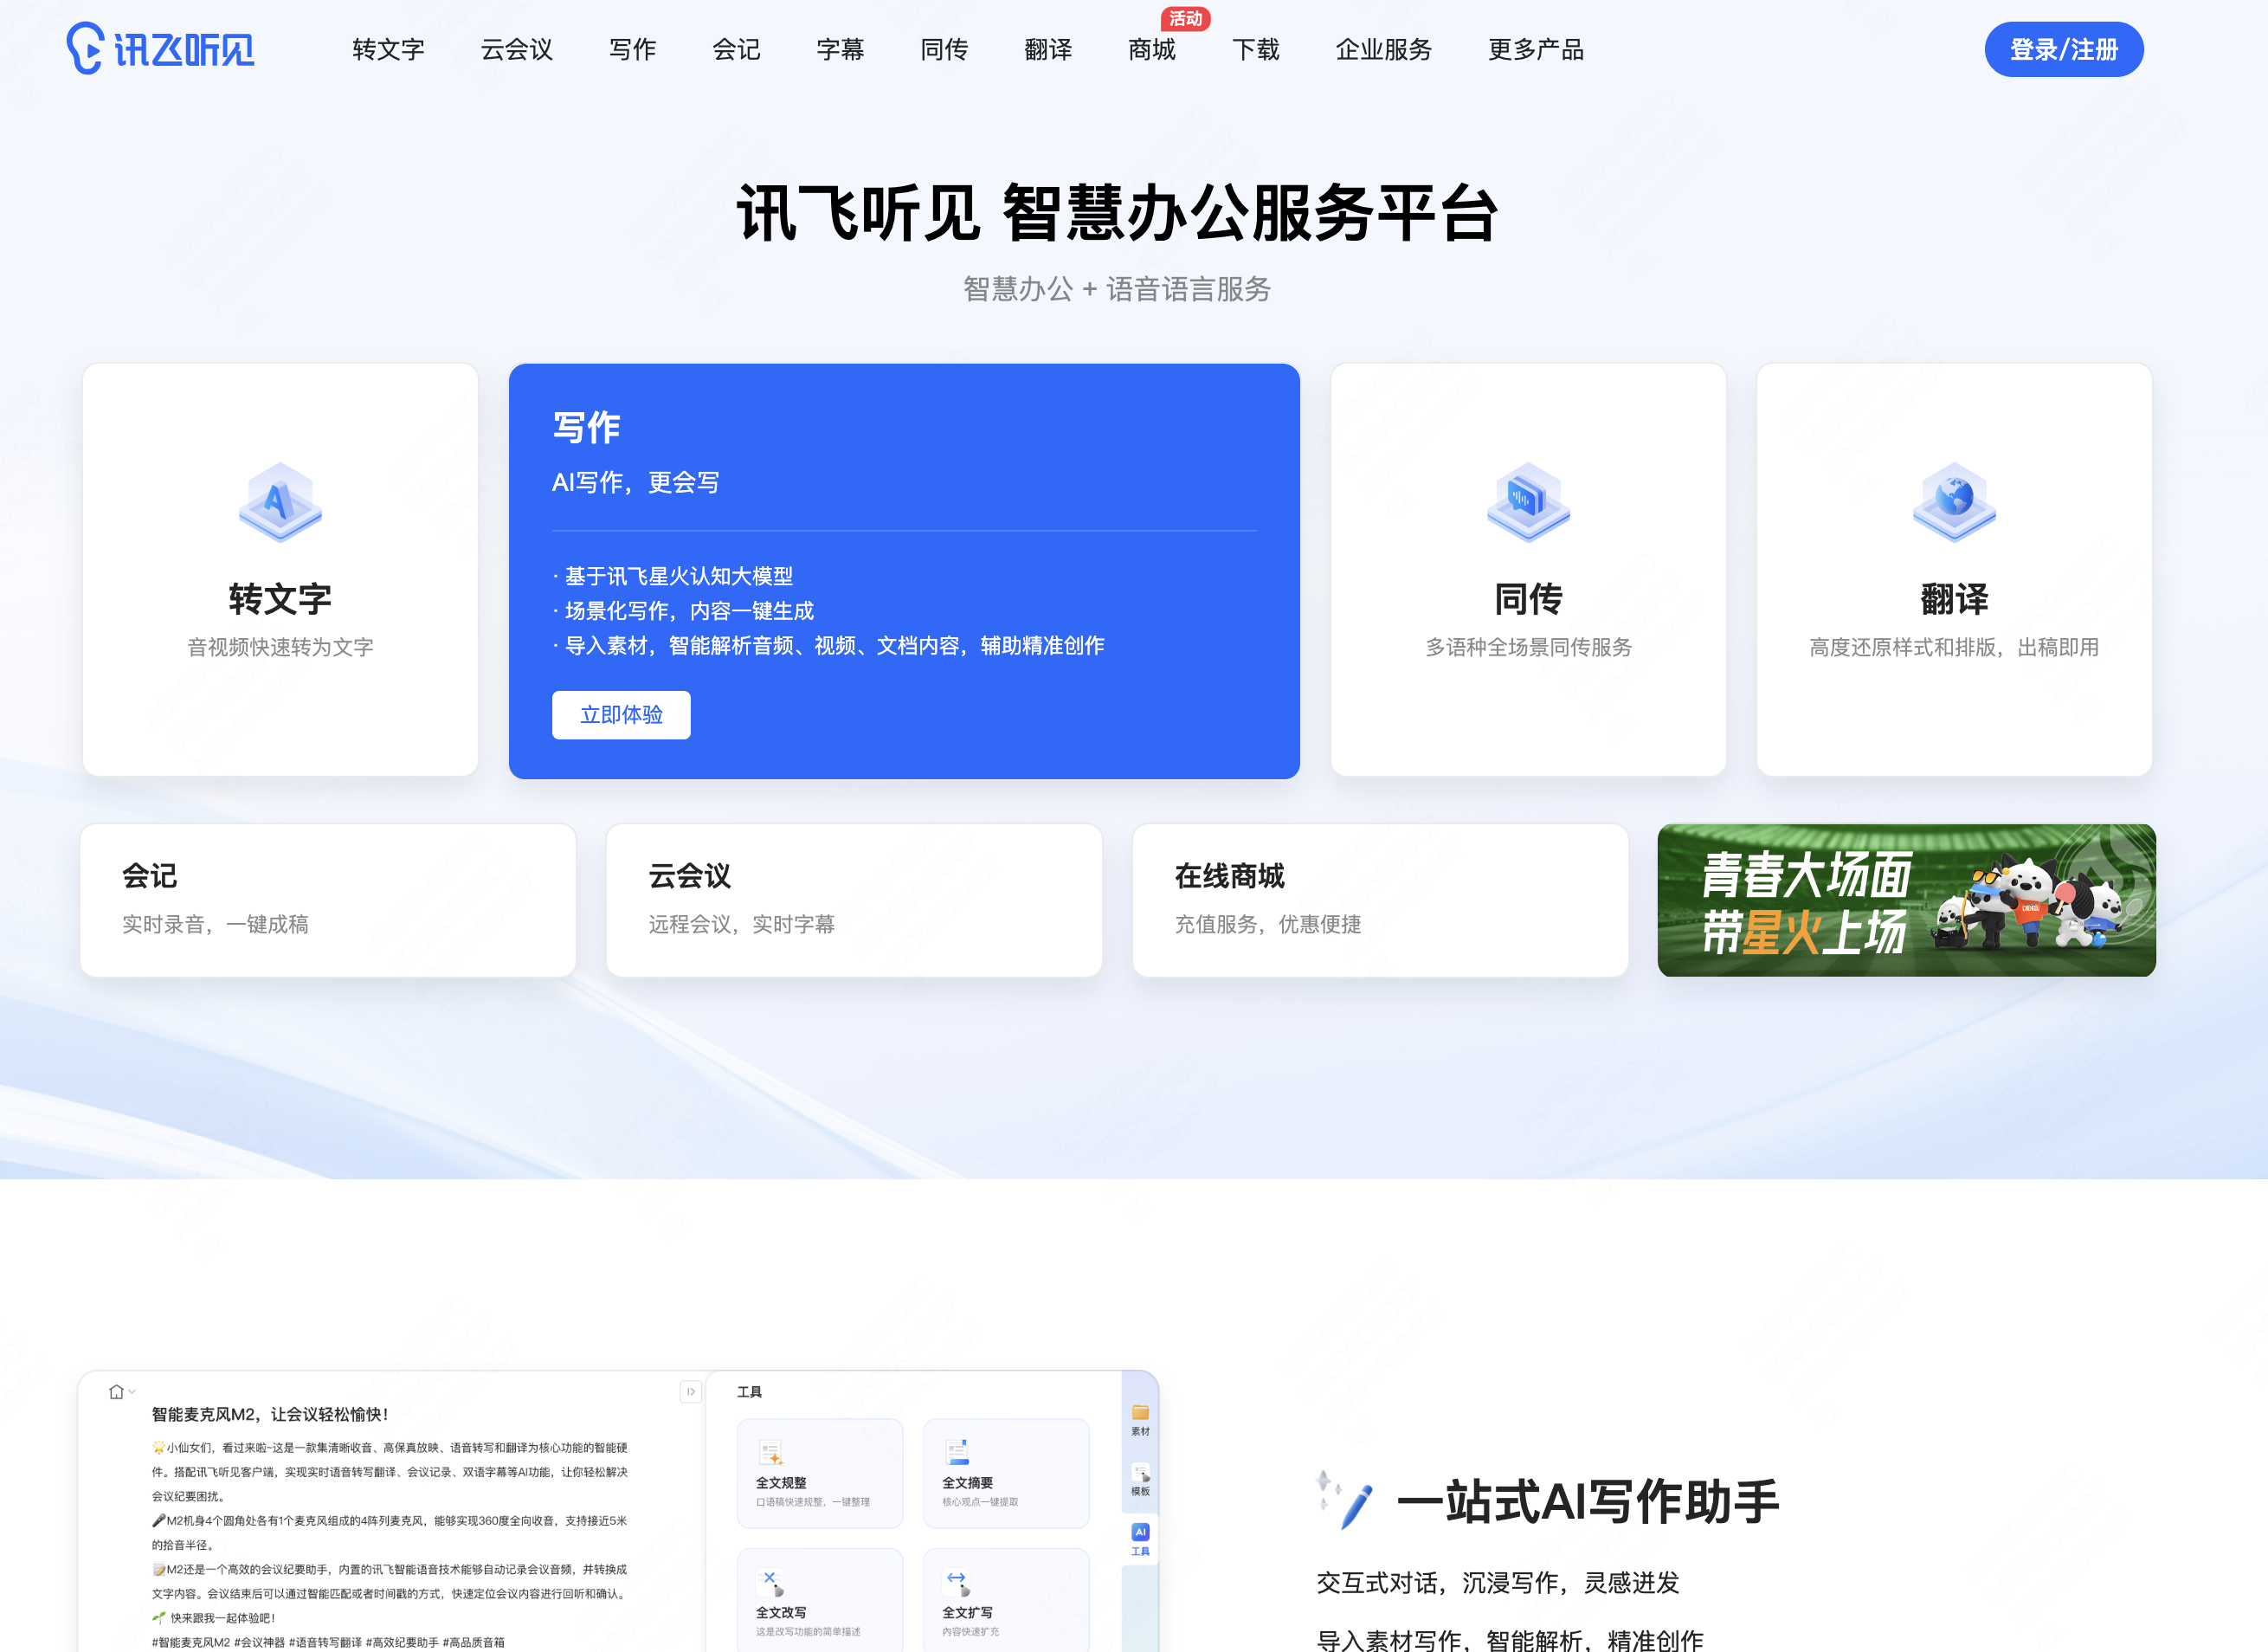Click the 讯飞听见 logo
2268x1652 pixels.
click(x=160, y=49)
